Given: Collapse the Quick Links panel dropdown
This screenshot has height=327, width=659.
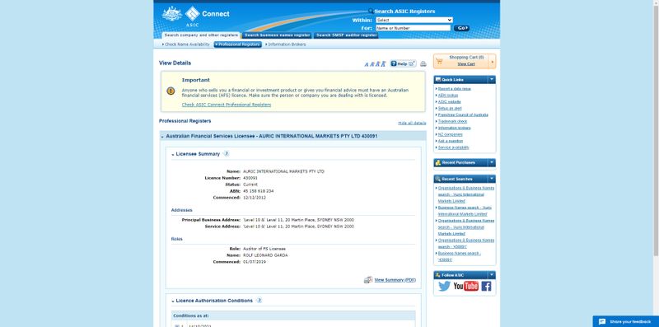Looking at the screenshot, I should 491,79.
